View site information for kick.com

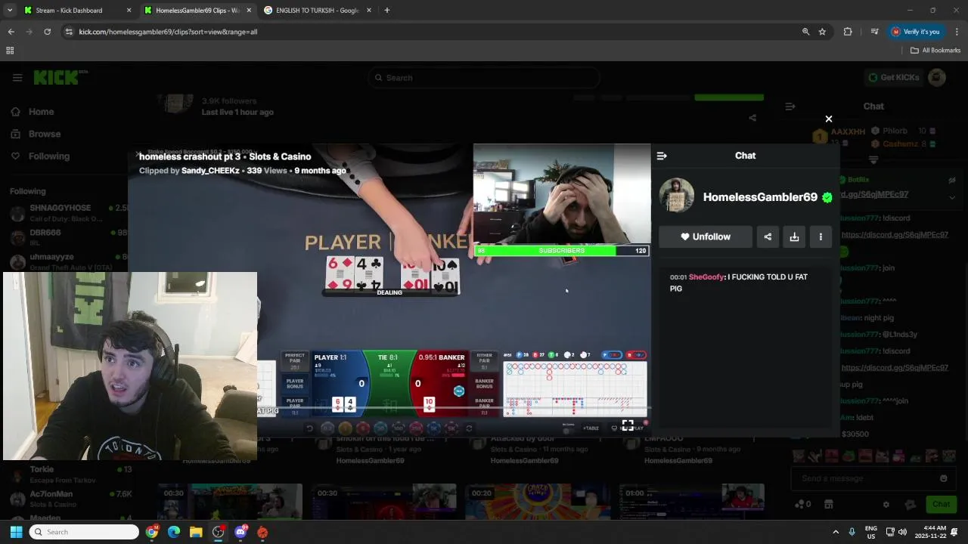click(69, 32)
